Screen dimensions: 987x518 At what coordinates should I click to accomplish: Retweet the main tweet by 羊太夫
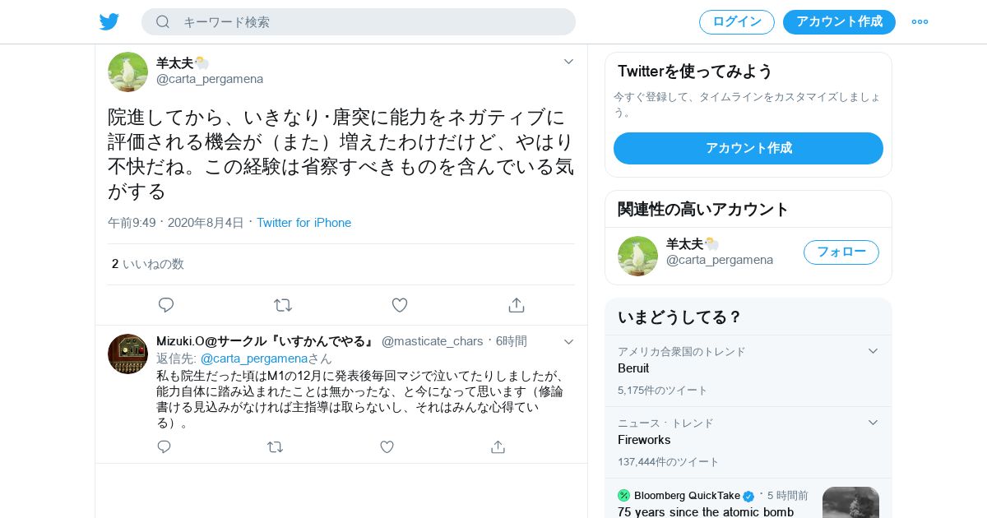(283, 305)
